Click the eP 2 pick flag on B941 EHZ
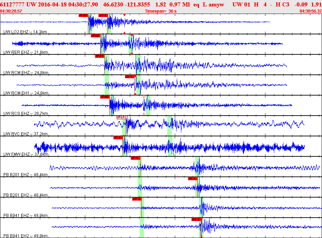322x238 pixels. click(x=137, y=199)
